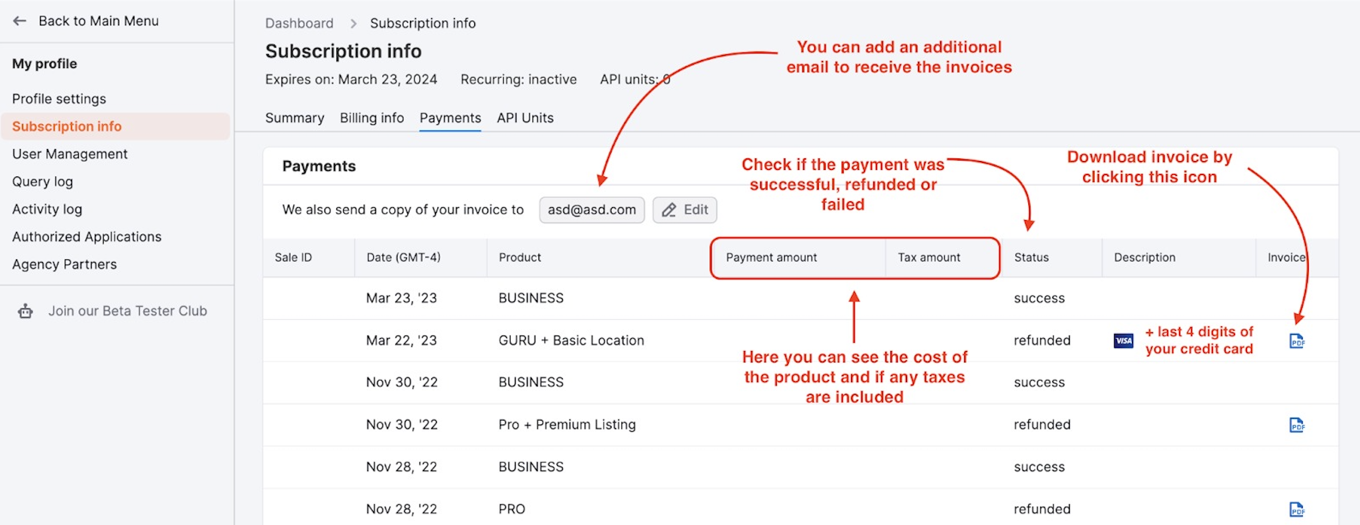This screenshot has width=1360, height=525.
Task: Click the back arrow to Main Menu
Action: coord(20,21)
